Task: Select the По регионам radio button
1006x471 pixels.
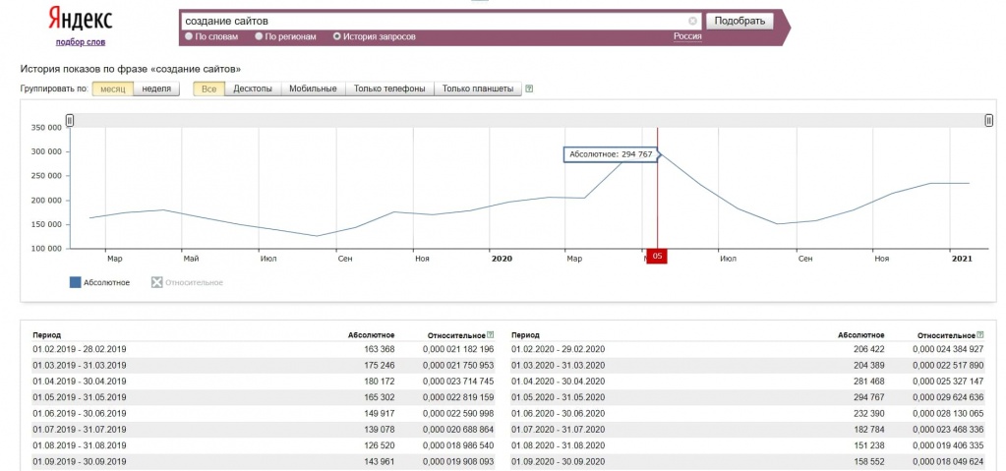Action: pyautogui.click(x=259, y=36)
